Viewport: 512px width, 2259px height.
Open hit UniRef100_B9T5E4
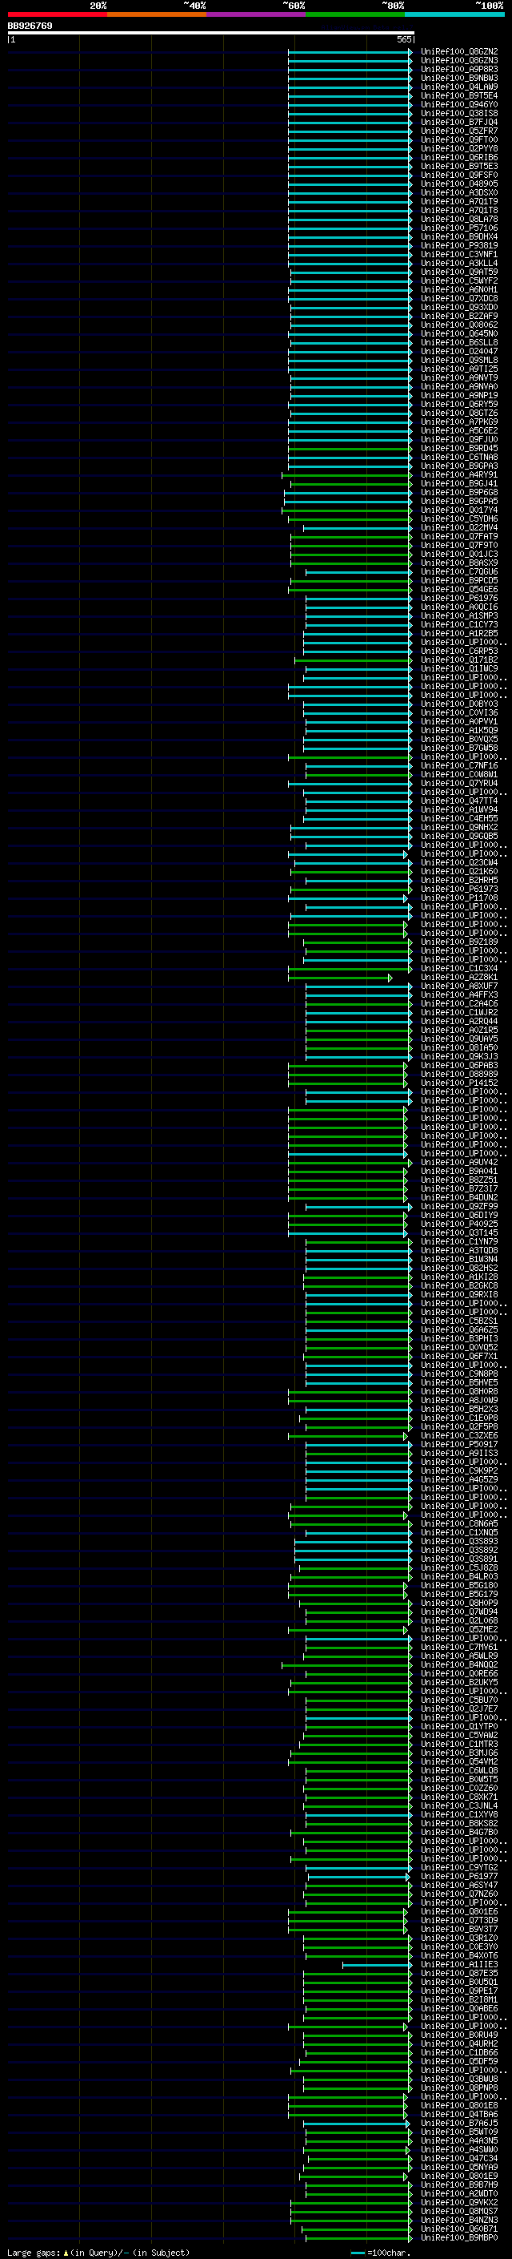[459, 95]
